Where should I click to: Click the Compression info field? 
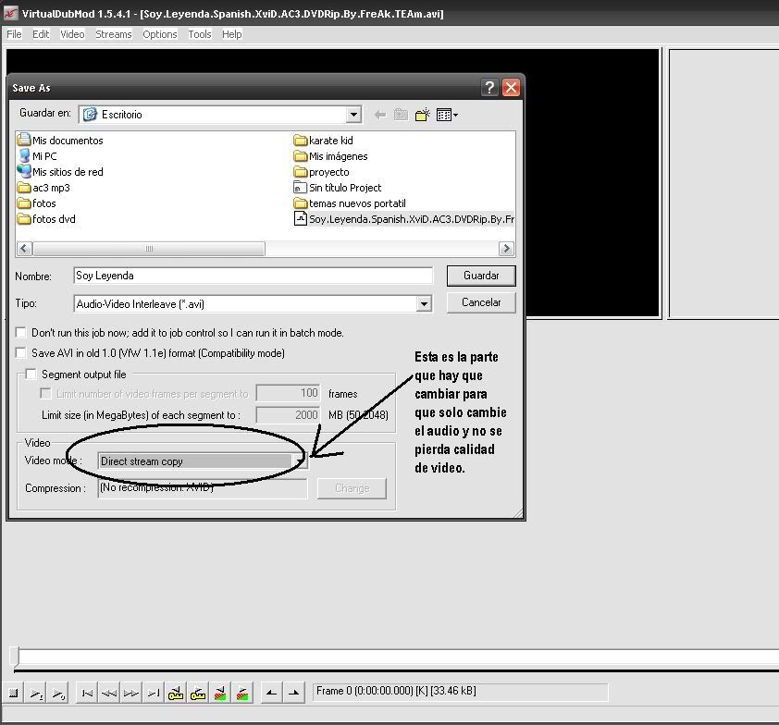coord(203,488)
